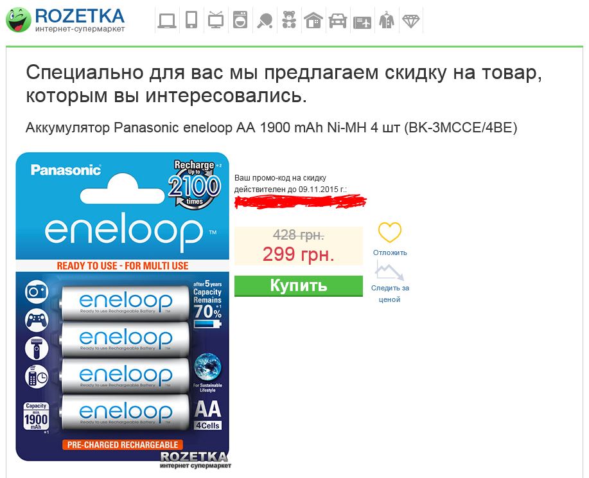Viewport: 589px width, 478px height.
Task: Click the price tracking chart icon
Action: point(389,271)
